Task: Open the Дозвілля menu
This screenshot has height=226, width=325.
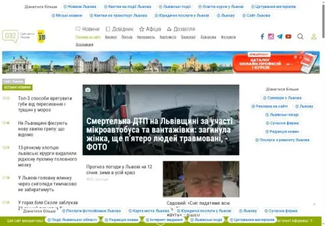Action: 181,29
